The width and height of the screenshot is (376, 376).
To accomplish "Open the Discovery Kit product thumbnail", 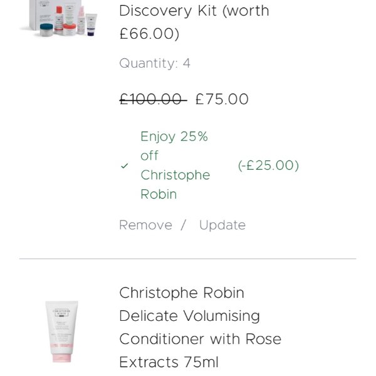I will click(x=59, y=18).
